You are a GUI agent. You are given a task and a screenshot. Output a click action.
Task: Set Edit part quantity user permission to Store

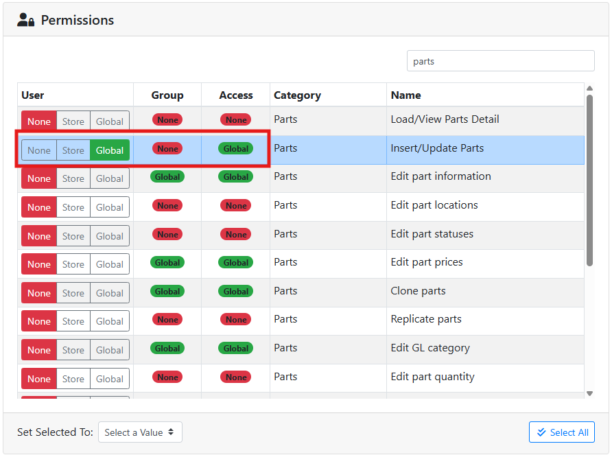coord(73,379)
